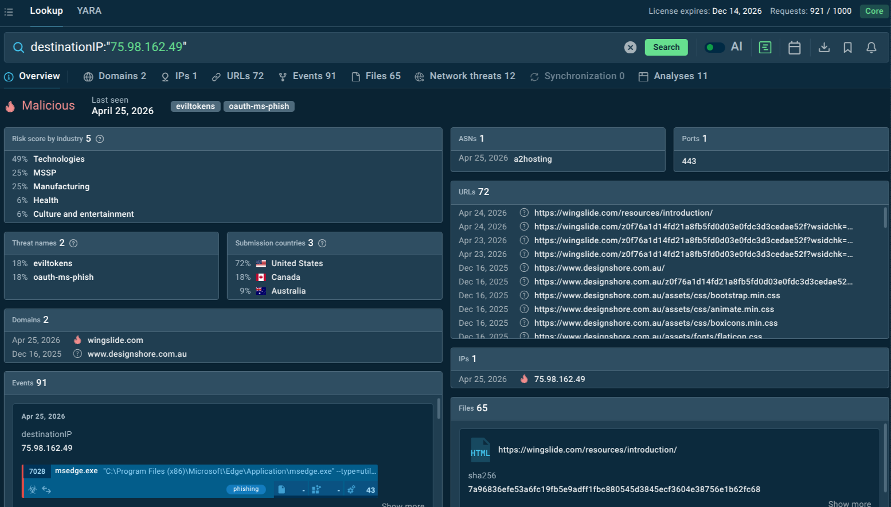Click the help icon on Risk score by industry

click(x=99, y=138)
